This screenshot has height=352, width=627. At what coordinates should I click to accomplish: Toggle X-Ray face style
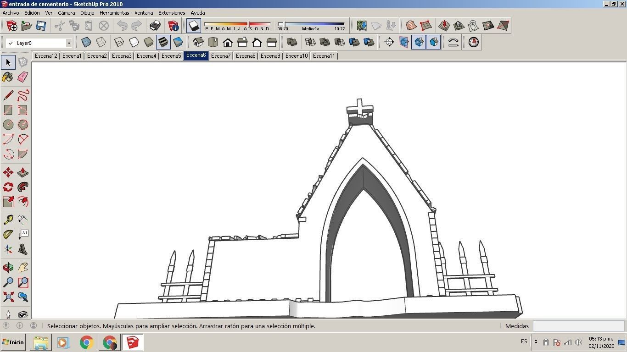[x=86, y=43]
